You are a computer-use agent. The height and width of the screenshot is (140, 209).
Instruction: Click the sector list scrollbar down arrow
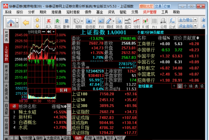(69, 133)
